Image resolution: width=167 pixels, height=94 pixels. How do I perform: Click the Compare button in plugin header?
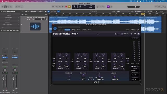pos(67,30)
